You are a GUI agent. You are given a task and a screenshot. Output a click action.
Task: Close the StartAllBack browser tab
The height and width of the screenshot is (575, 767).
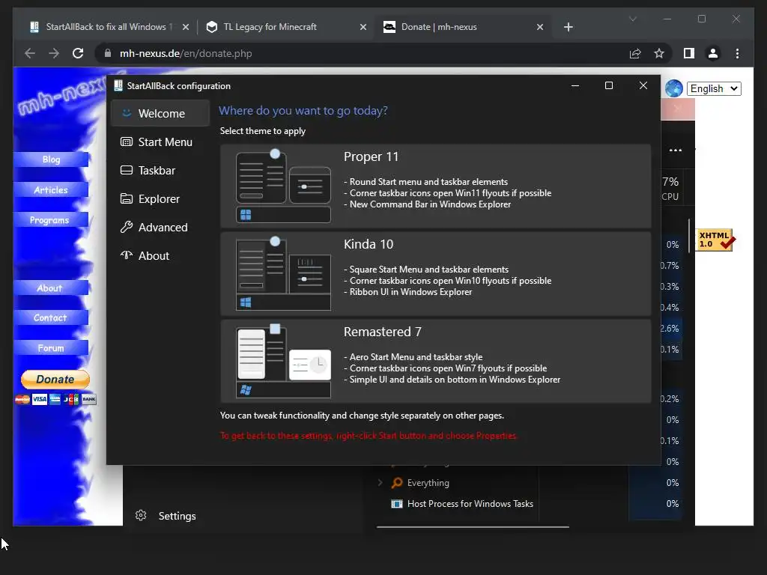186,27
